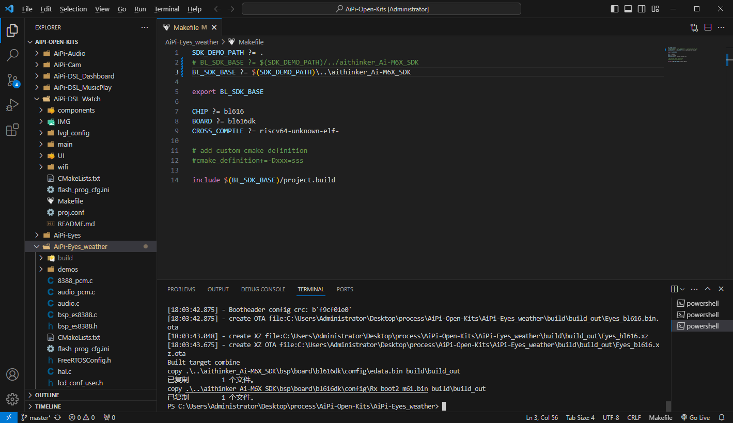Screen dimensions: 733x423
Task: Go back using navigation arrow
Action: (217, 9)
